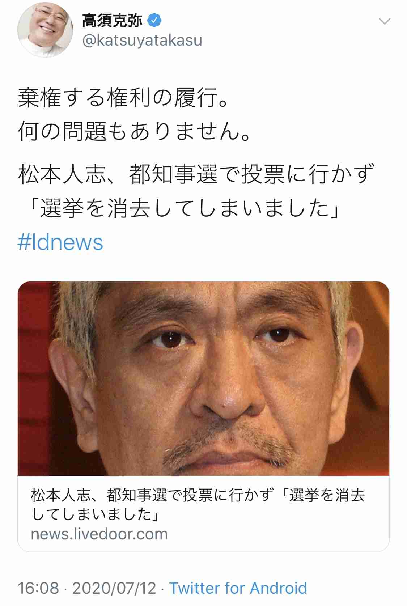Open the 高須克弥 display name

[x=113, y=21]
